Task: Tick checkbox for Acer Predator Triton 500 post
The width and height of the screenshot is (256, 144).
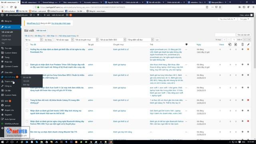Action: (27, 65)
